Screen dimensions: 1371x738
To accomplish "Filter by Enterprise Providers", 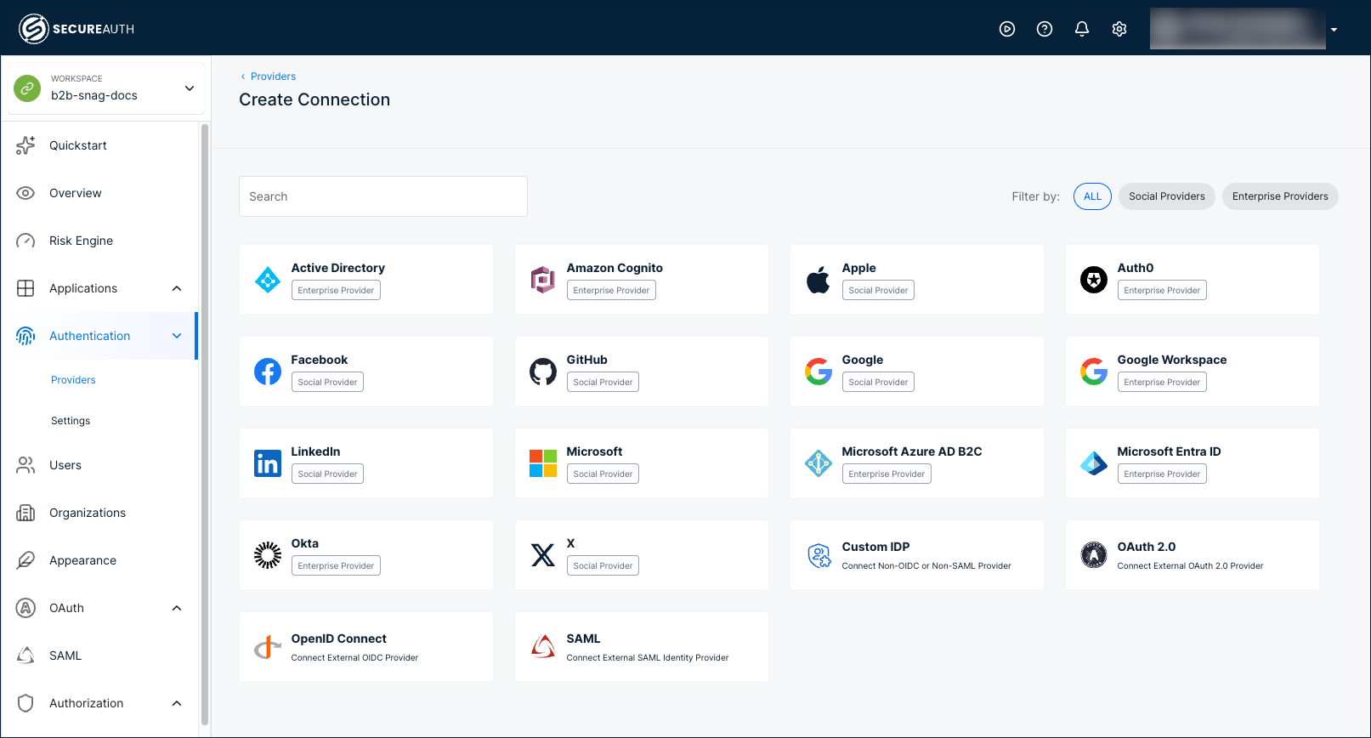I will 1280,196.
